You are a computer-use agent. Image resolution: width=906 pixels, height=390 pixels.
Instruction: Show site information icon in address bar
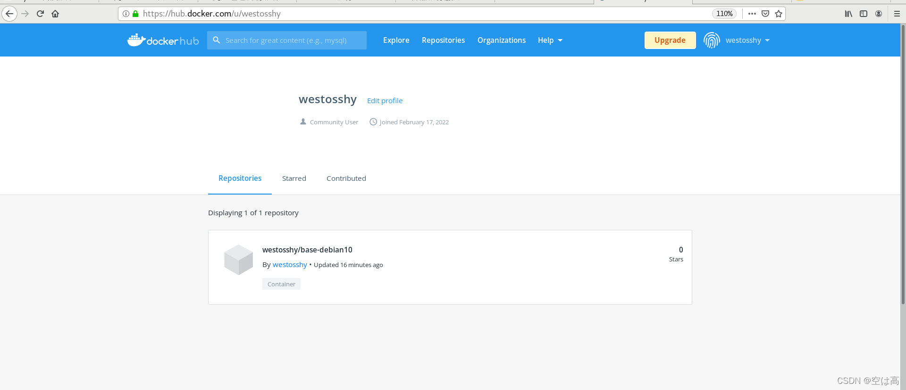126,14
